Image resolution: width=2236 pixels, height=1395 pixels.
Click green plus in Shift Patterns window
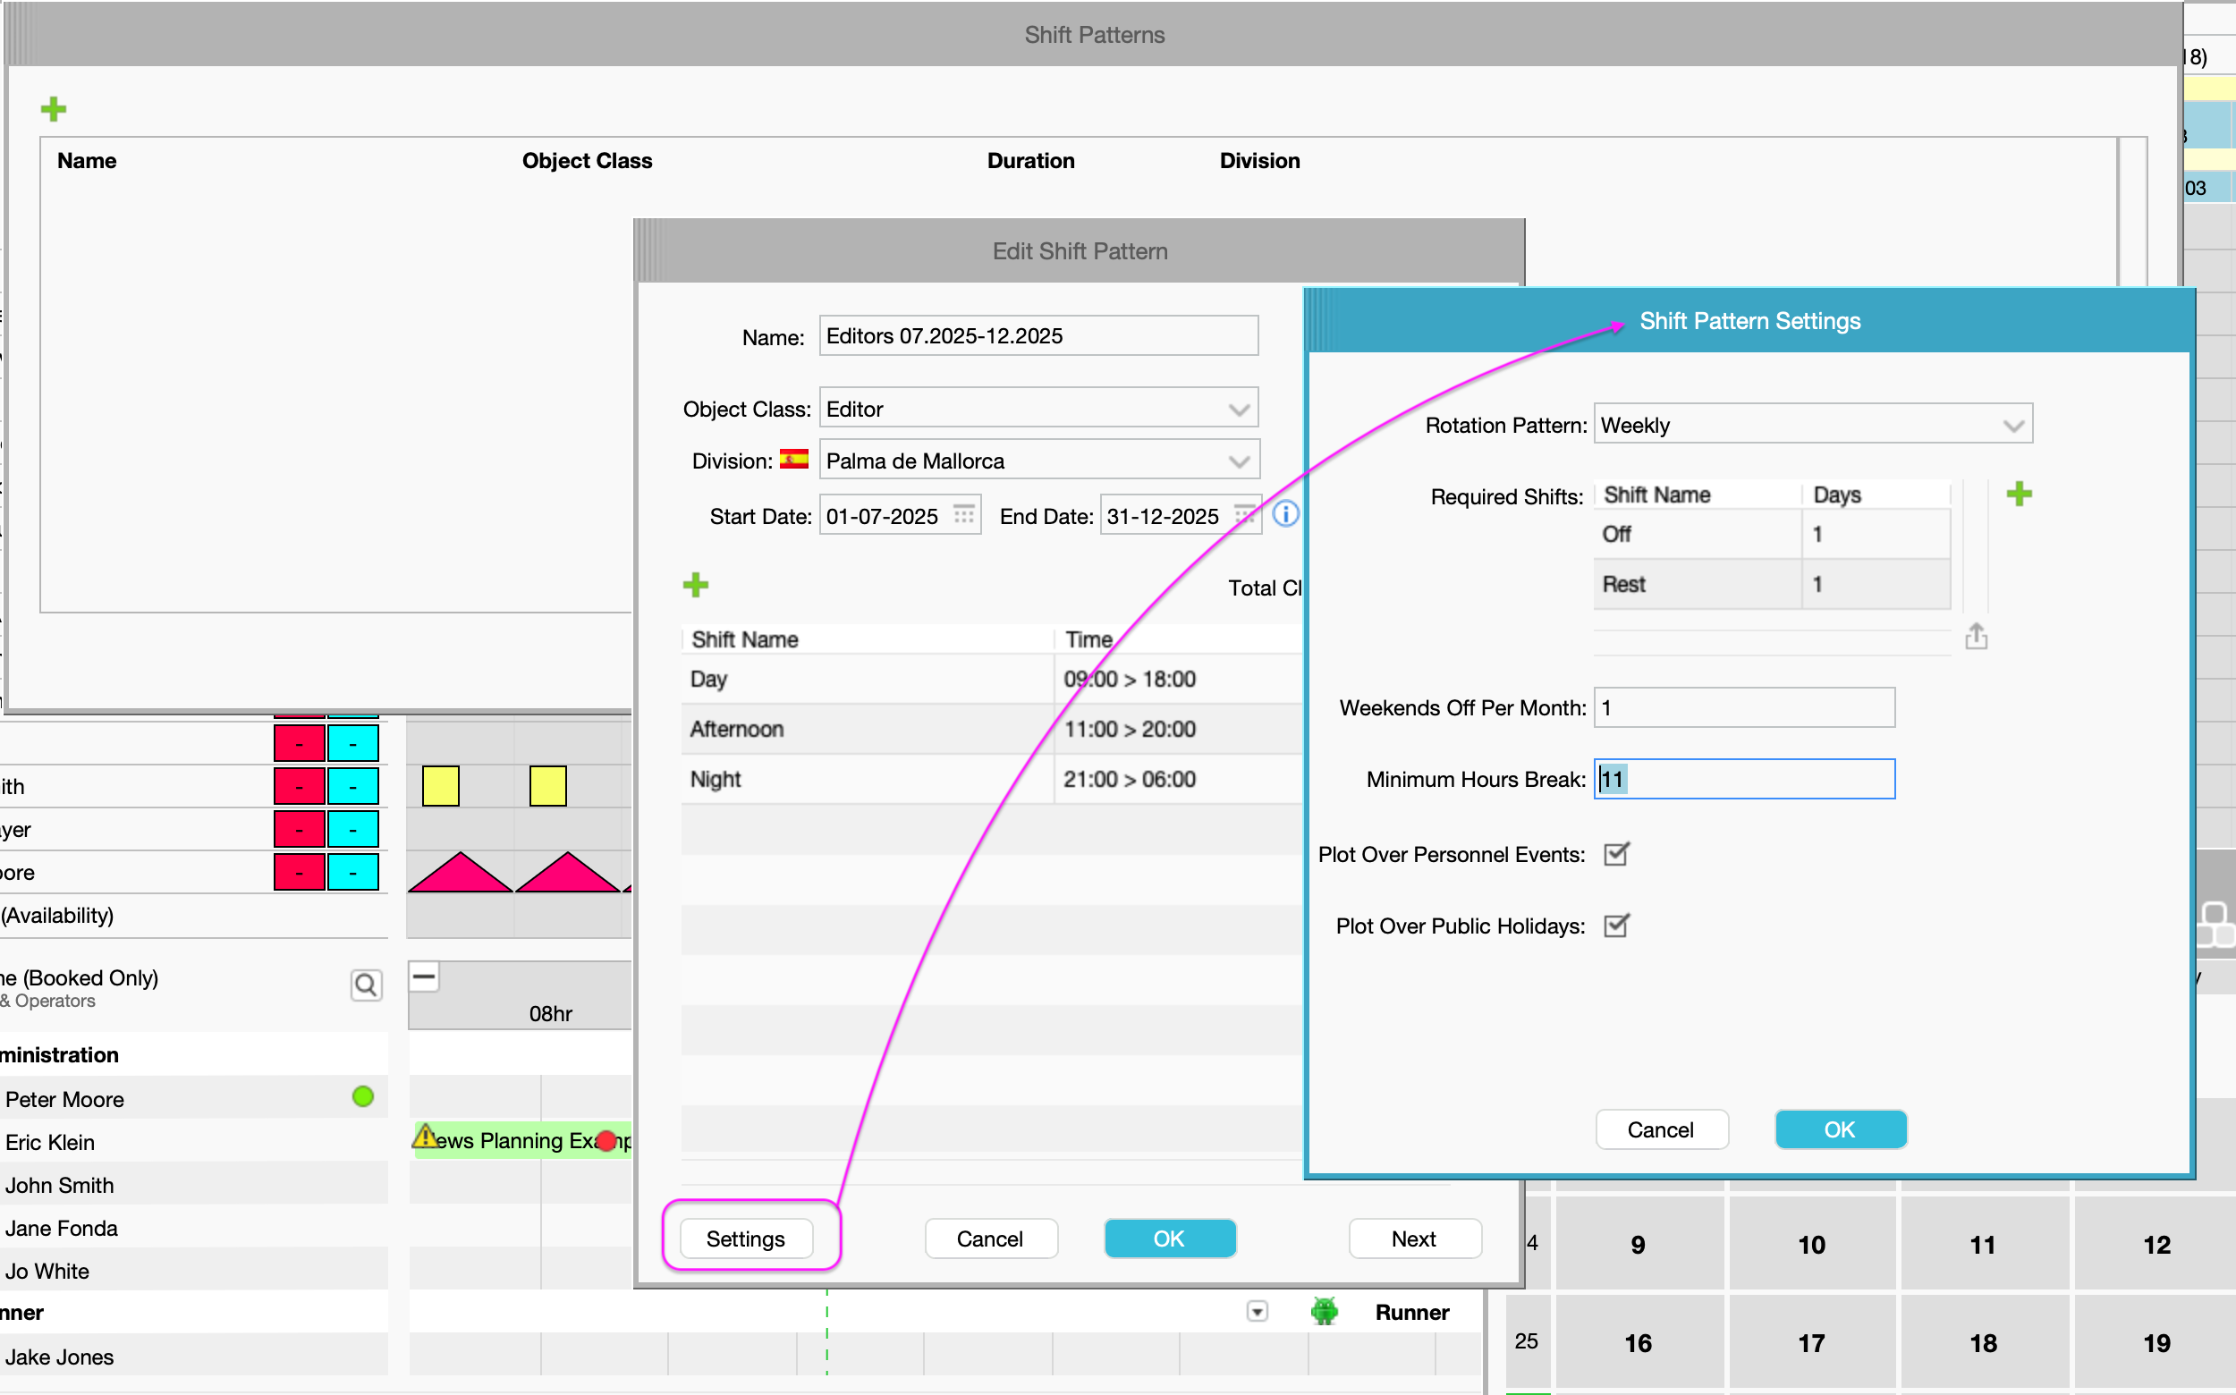pyautogui.click(x=54, y=110)
